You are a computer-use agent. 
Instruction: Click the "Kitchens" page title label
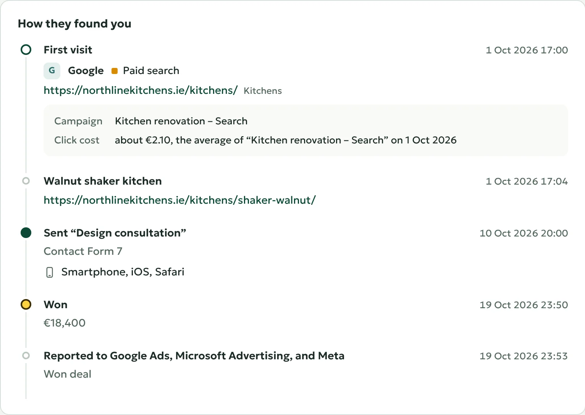click(263, 91)
